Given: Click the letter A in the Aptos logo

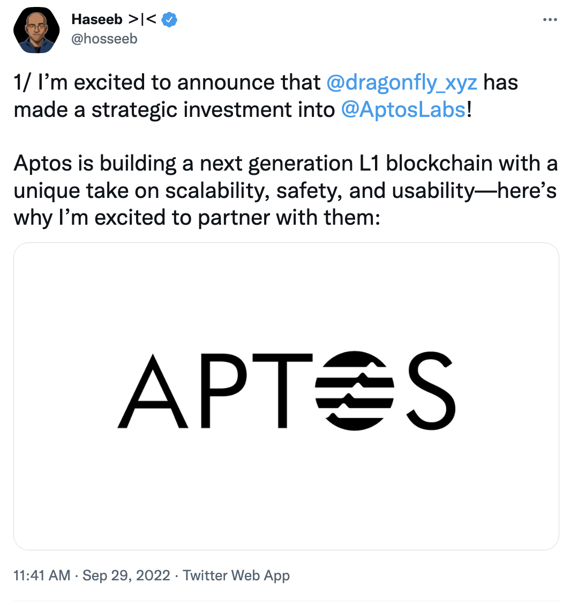Looking at the screenshot, I should (x=152, y=392).
